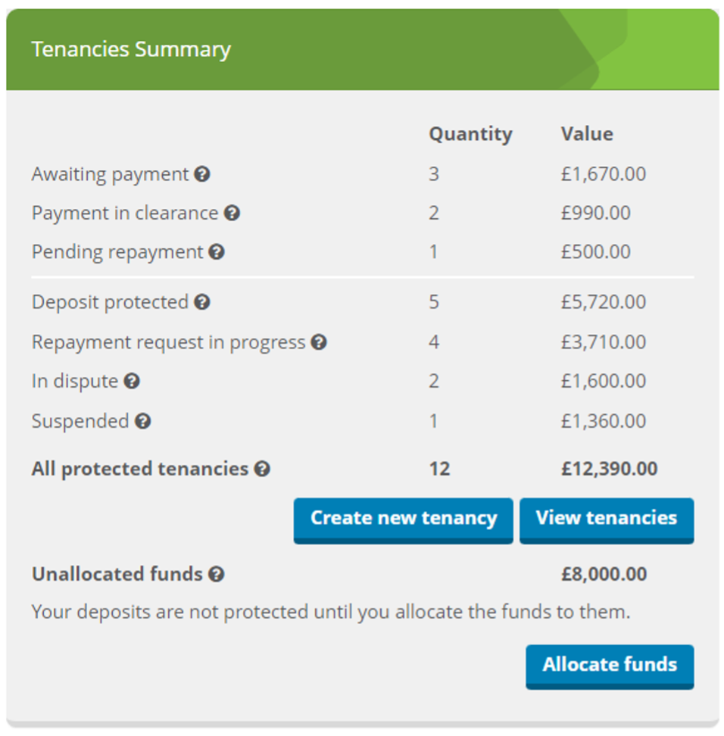Open help for Repayment request in progress
The width and height of the screenshot is (724, 736).
[x=319, y=342]
